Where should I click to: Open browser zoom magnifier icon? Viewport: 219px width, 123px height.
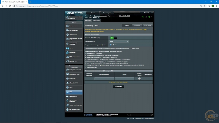coord(201,6)
